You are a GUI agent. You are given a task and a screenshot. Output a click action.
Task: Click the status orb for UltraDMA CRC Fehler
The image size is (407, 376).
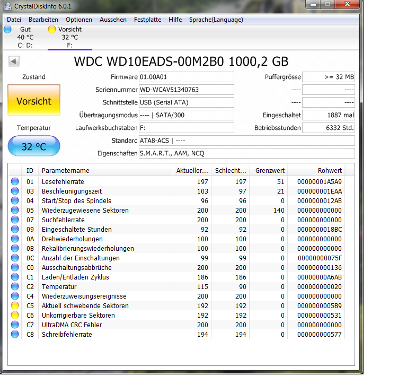(15, 325)
